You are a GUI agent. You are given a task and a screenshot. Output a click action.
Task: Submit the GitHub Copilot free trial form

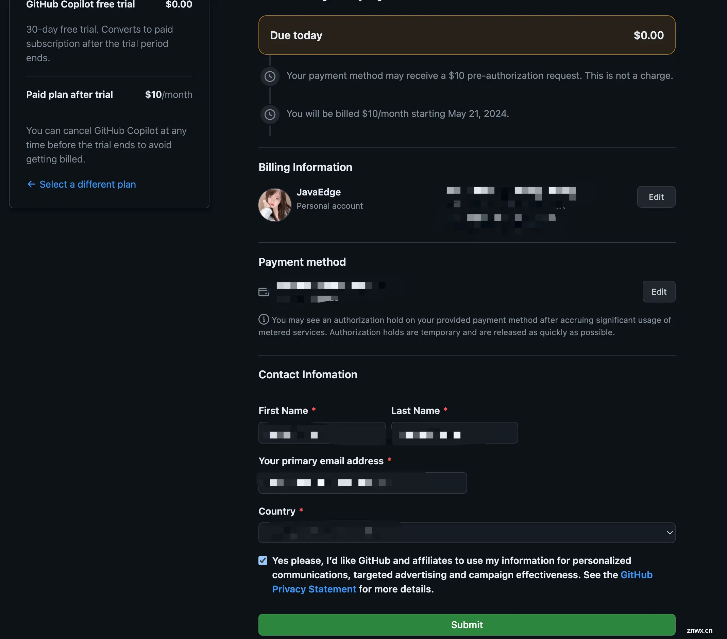tap(467, 624)
